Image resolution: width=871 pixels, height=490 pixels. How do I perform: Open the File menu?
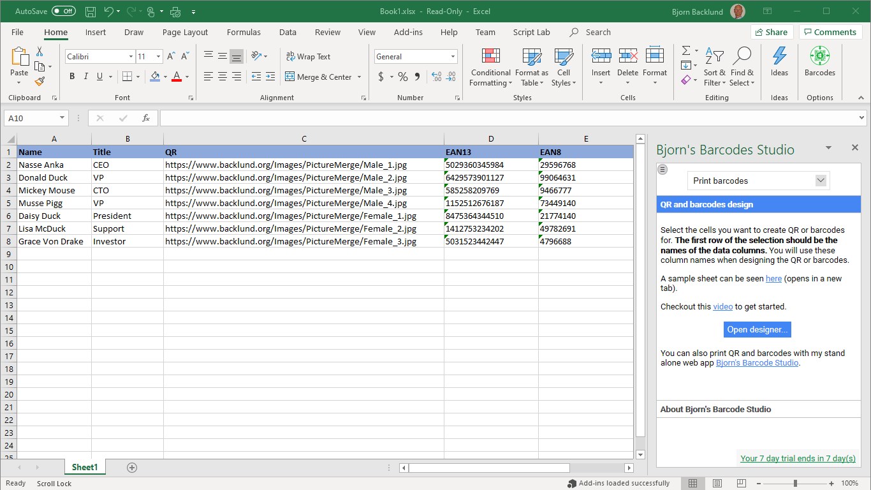tap(17, 33)
